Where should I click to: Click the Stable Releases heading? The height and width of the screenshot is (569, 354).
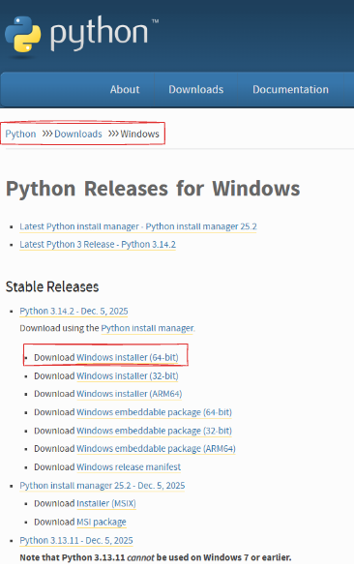(52, 287)
